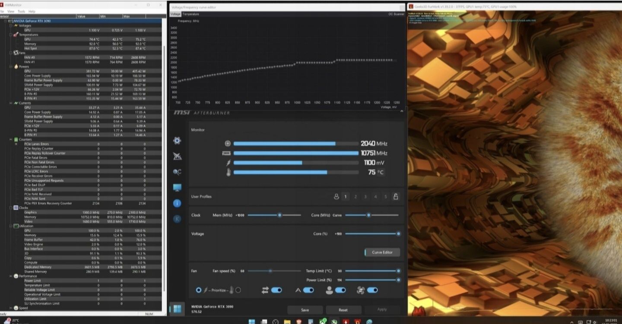Click the voltage lightning icon in Monitor
The height and width of the screenshot is (324, 622).
228,163
